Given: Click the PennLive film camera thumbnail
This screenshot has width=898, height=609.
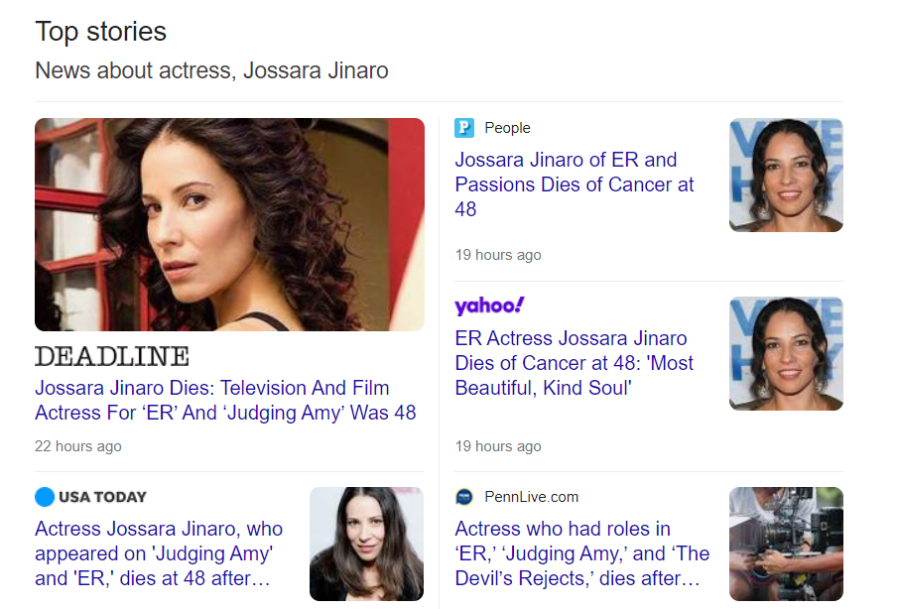Looking at the screenshot, I should coord(786,544).
